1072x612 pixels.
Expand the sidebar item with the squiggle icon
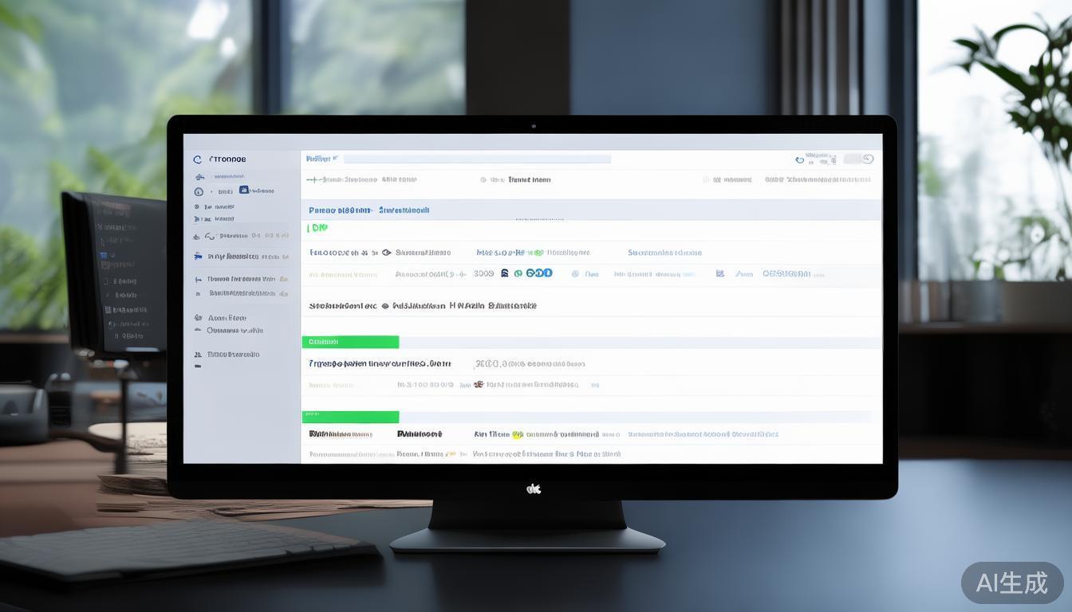[x=210, y=236]
